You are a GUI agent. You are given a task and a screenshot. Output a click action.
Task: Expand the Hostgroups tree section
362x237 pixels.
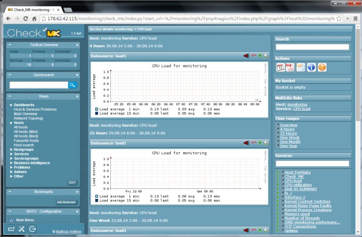[x=11, y=150]
